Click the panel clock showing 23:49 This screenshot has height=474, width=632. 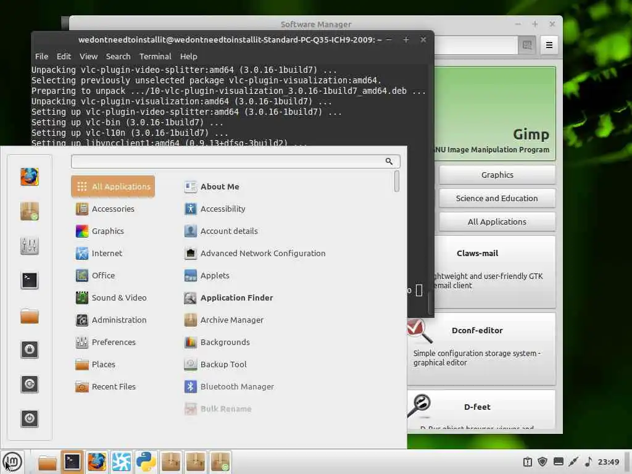(x=608, y=462)
